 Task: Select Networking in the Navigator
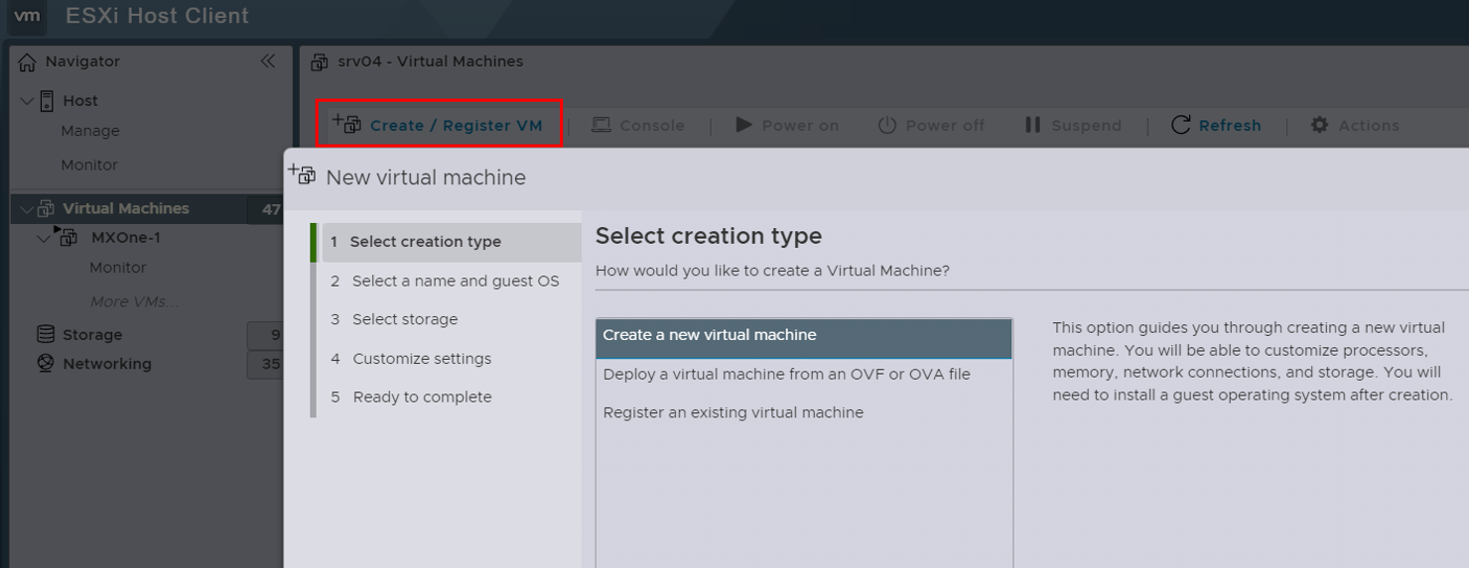coord(107,364)
